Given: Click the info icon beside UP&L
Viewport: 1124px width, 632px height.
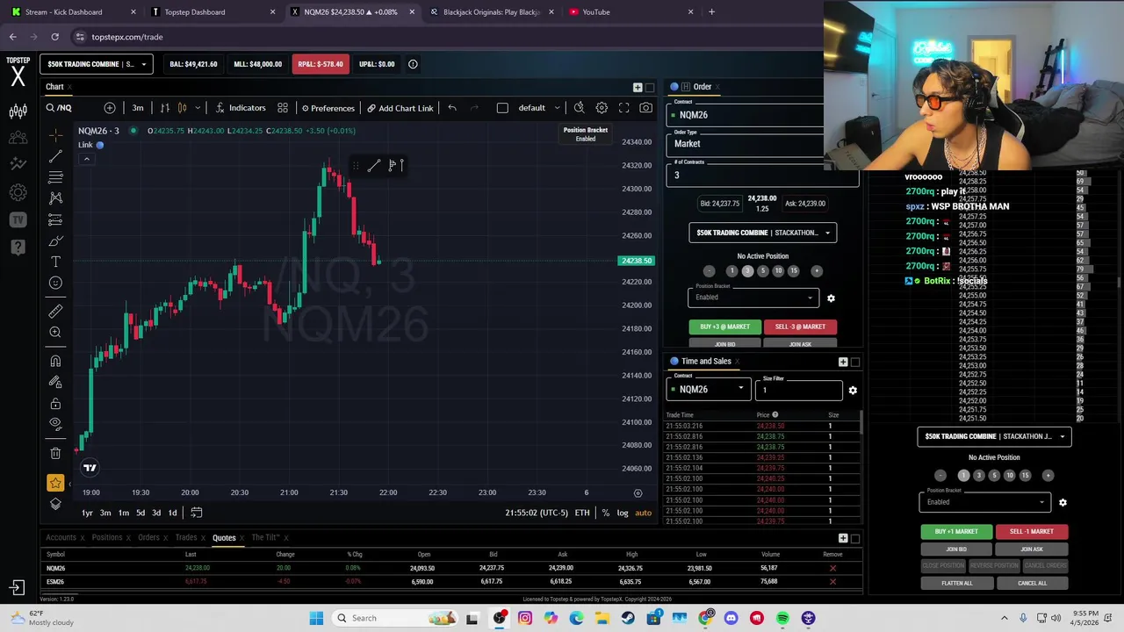Looking at the screenshot, I should point(413,64).
